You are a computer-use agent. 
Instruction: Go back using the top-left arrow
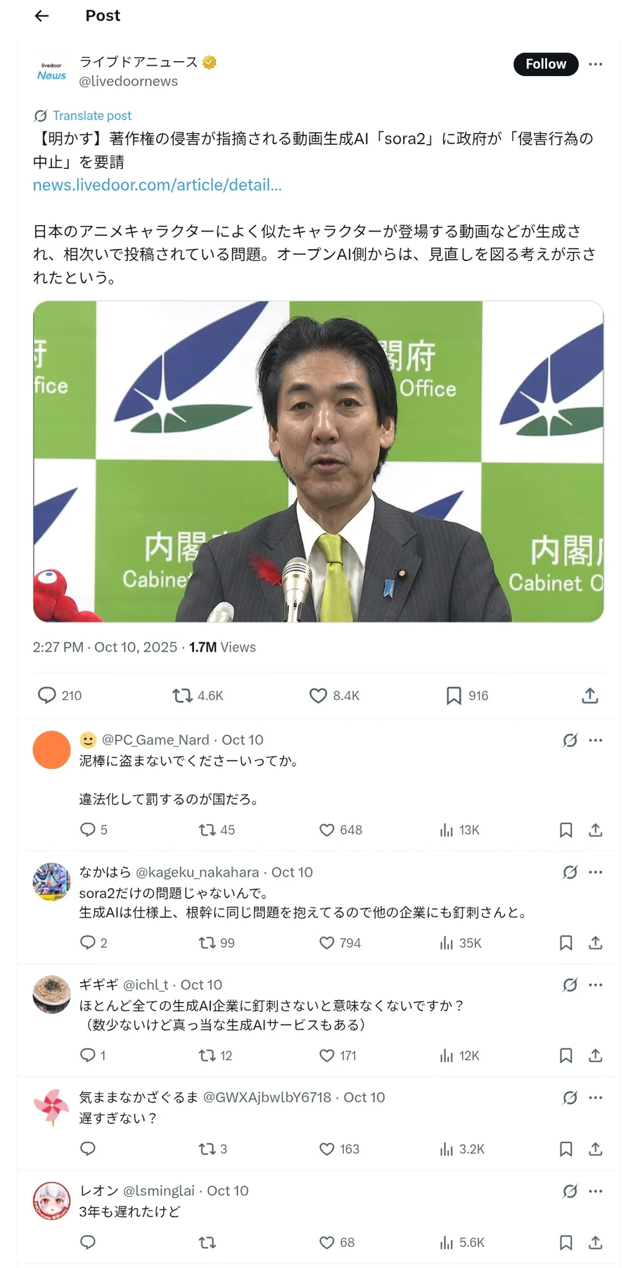[41, 15]
